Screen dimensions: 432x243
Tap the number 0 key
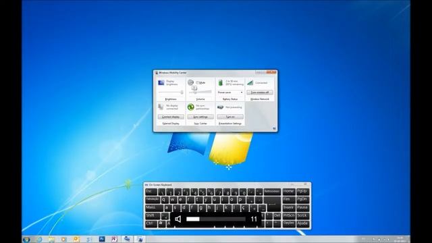(244, 192)
